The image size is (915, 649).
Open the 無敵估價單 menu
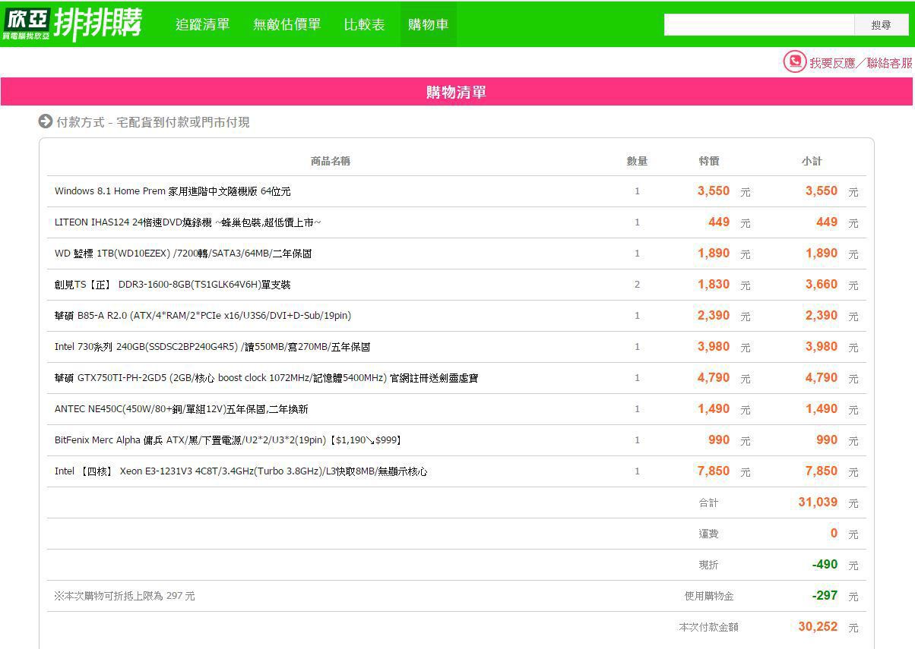[287, 24]
